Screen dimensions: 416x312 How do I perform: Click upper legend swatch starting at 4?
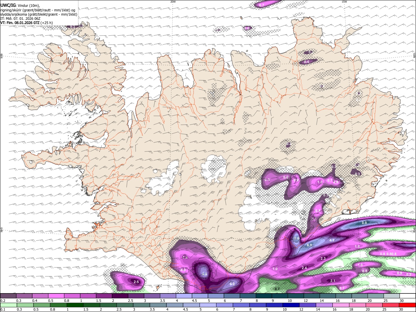click(184, 296)
